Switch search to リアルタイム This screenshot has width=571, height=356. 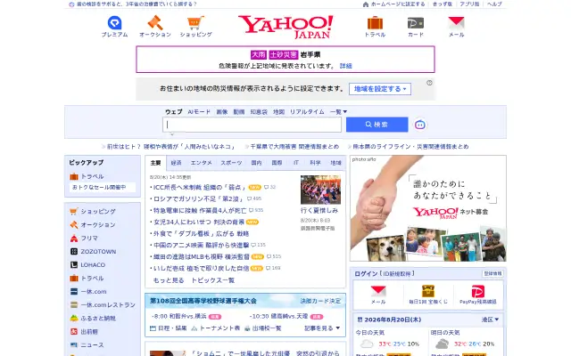point(307,112)
